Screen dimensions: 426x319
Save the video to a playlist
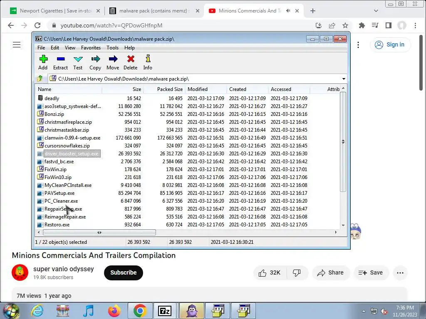[371, 273]
